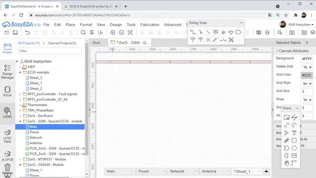
Task: Select the Bezier curve drawing tool
Action: [x=286, y=125]
